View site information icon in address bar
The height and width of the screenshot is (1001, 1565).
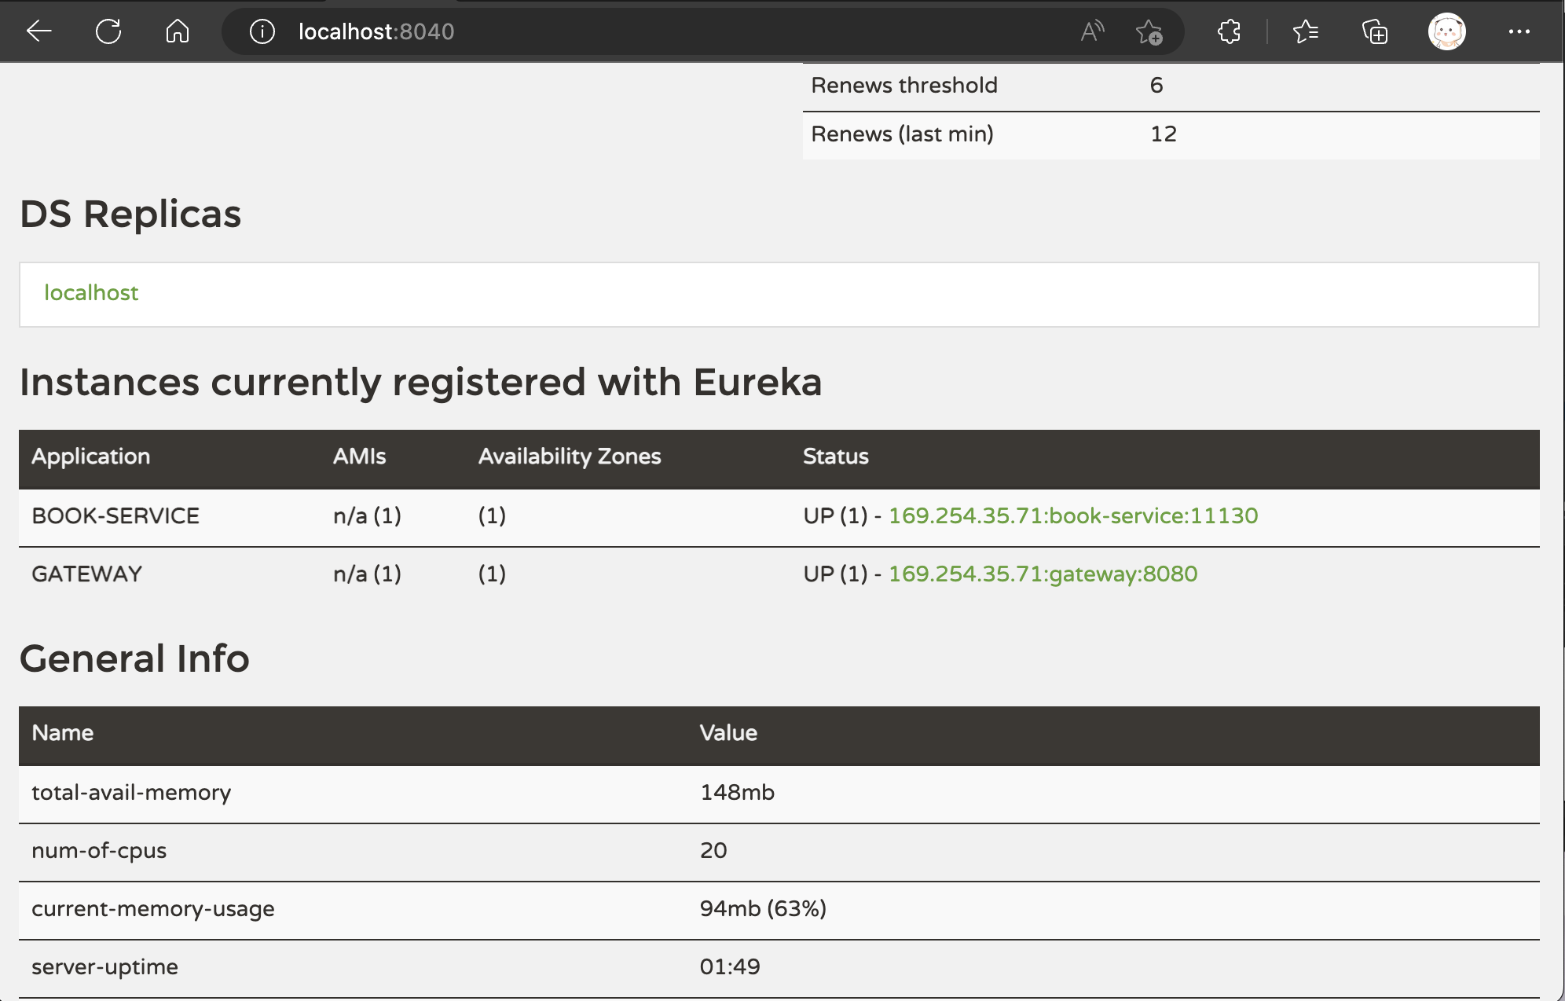tap(262, 31)
